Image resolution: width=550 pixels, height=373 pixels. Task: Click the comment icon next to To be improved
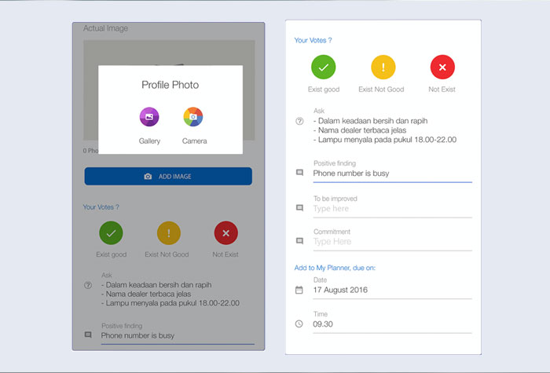pos(299,208)
